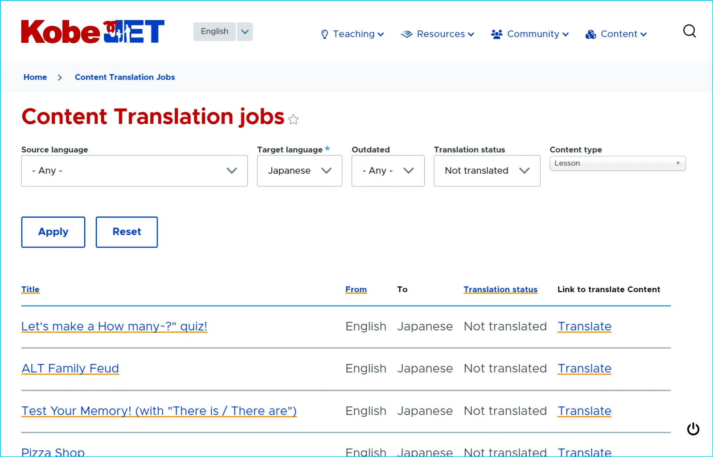Viewport: 713px width, 457px height.
Task: Open the Content type Lesson selector
Action: coord(617,163)
